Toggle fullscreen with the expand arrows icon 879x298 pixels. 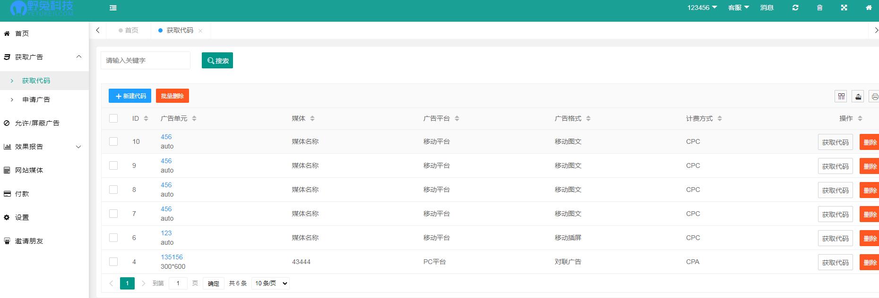click(844, 8)
